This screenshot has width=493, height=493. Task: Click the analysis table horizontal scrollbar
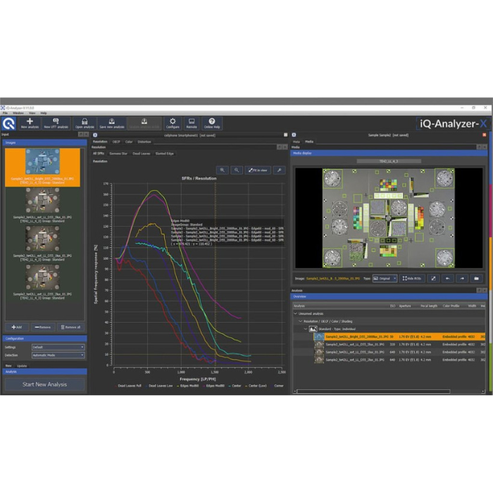tap(373, 392)
